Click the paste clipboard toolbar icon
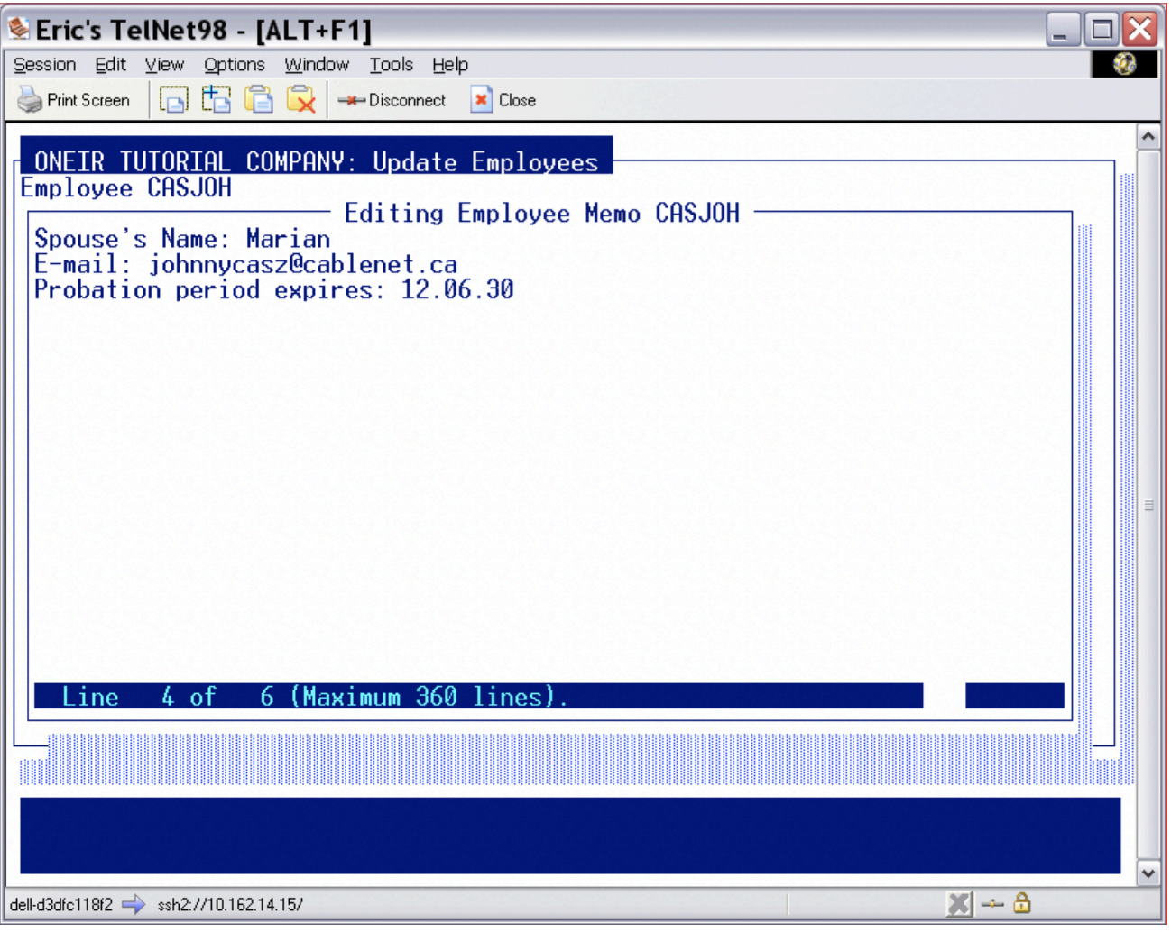This screenshot has height=932, width=1171. tap(259, 99)
